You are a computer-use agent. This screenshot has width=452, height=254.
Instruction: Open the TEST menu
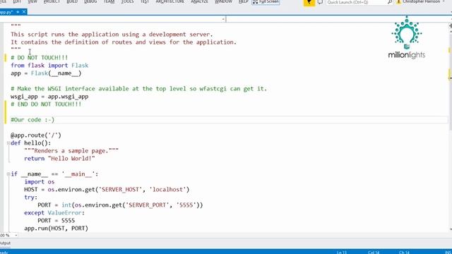click(x=144, y=1)
